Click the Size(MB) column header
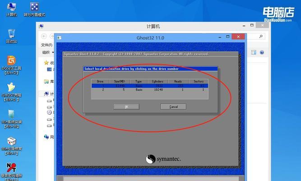 tap(120, 81)
